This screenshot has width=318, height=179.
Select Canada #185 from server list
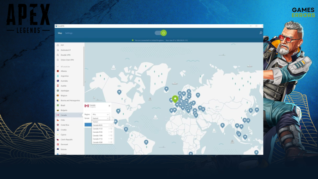click(98, 132)
